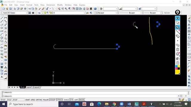The width and height of the screenshot is (191, 107).
Task: Select the Ellipse draw tool
Action: (2, 48)
